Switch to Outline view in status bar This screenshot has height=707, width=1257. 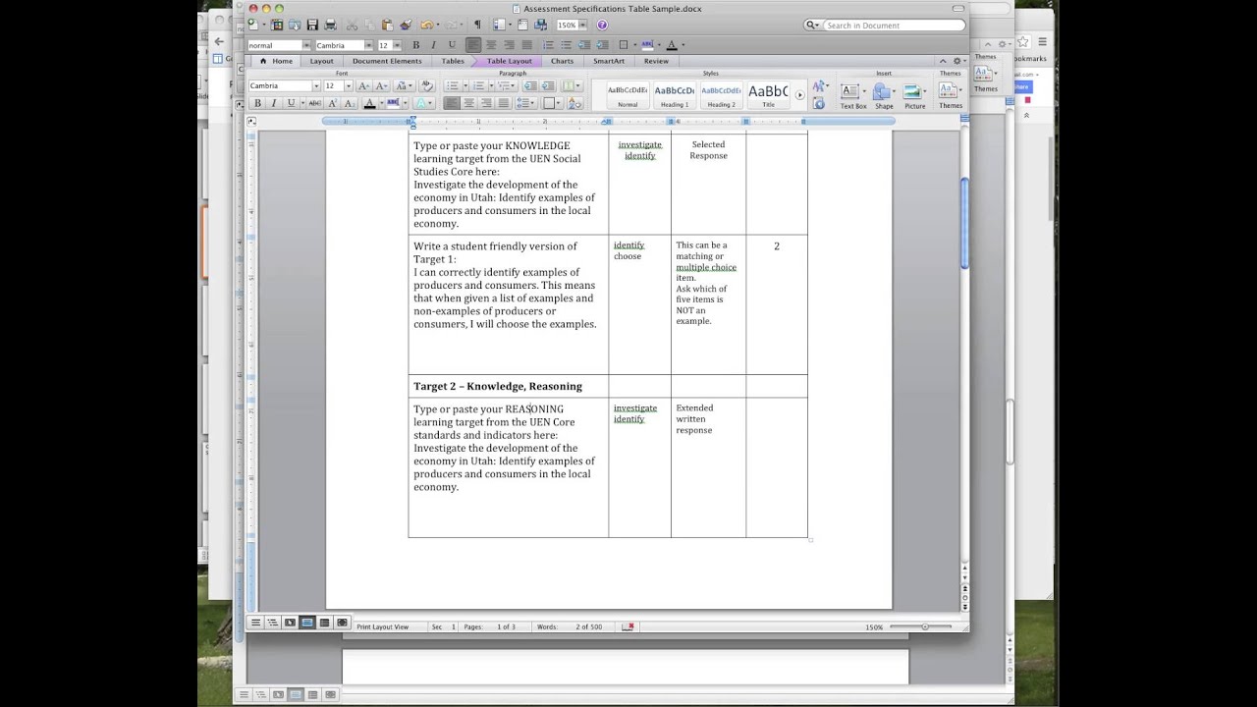(x=272, y=623)
